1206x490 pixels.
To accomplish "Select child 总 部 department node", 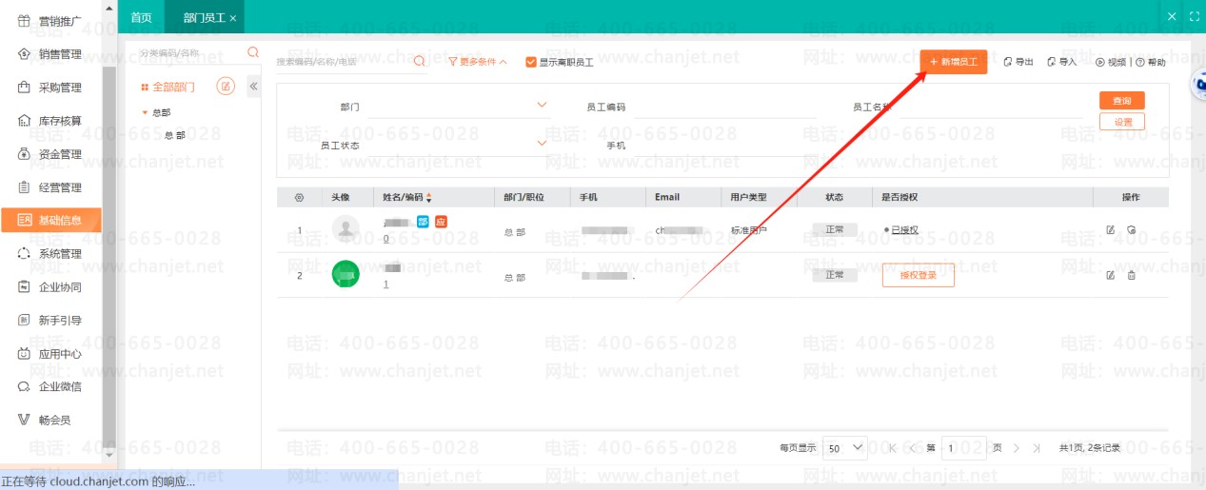I will [175, 135].
